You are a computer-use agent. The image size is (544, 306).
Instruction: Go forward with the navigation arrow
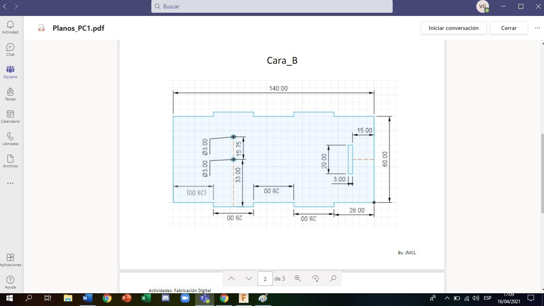click(16, 6)
